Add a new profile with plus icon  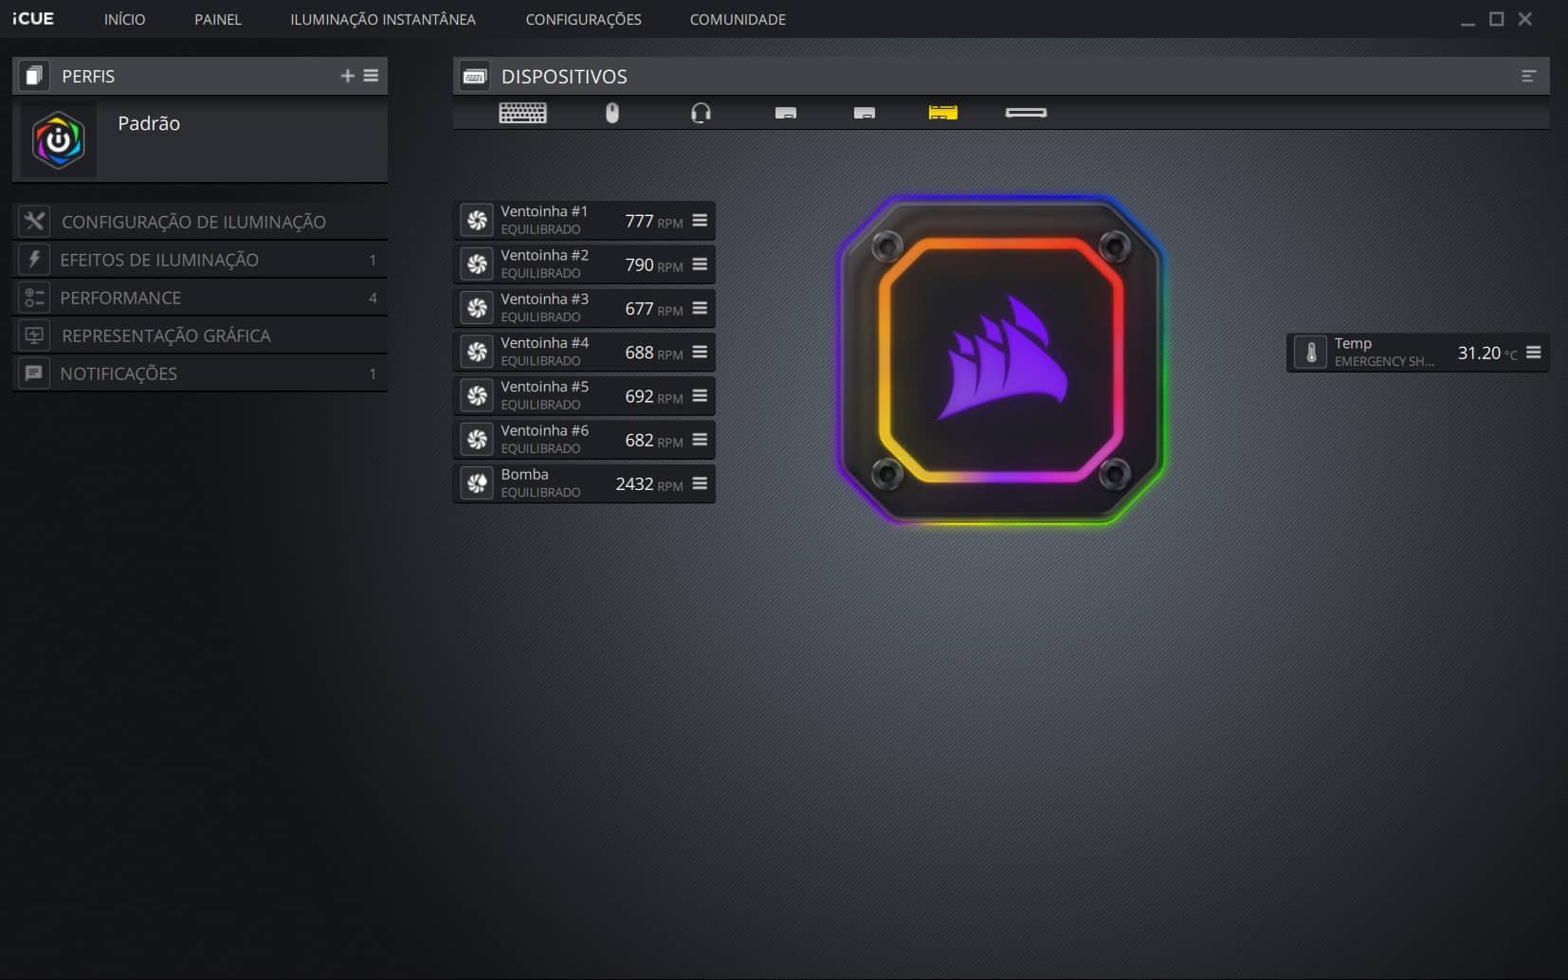point(347,76)
